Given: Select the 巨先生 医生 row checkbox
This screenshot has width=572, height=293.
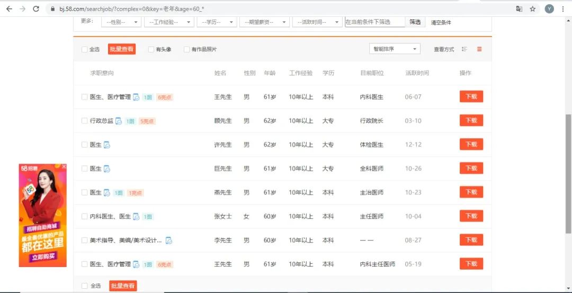Looking at the screenshot, I should click(x=84, y=168).
